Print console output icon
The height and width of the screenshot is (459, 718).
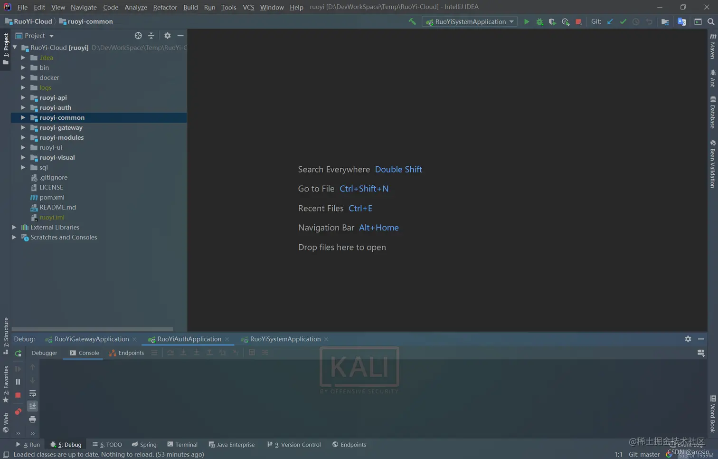tap(32, 419)
